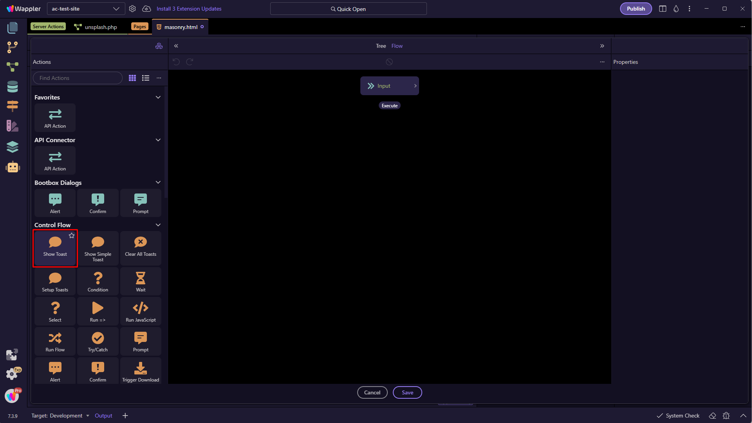Select the Clear All Toasts action
The image size is (752, 423).
coord(141,248)
